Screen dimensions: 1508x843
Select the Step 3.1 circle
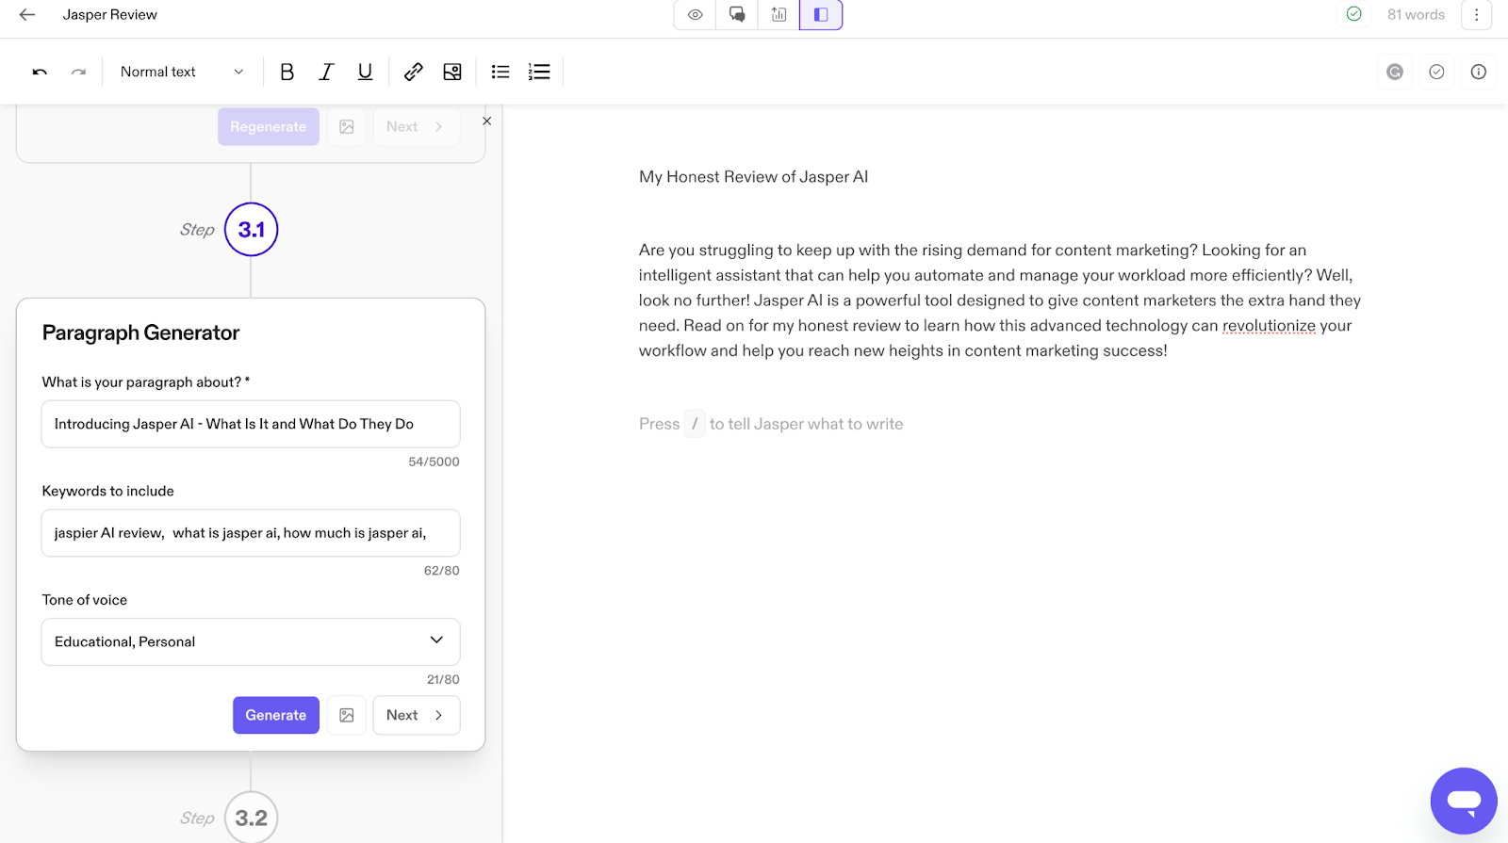[252, 229]
